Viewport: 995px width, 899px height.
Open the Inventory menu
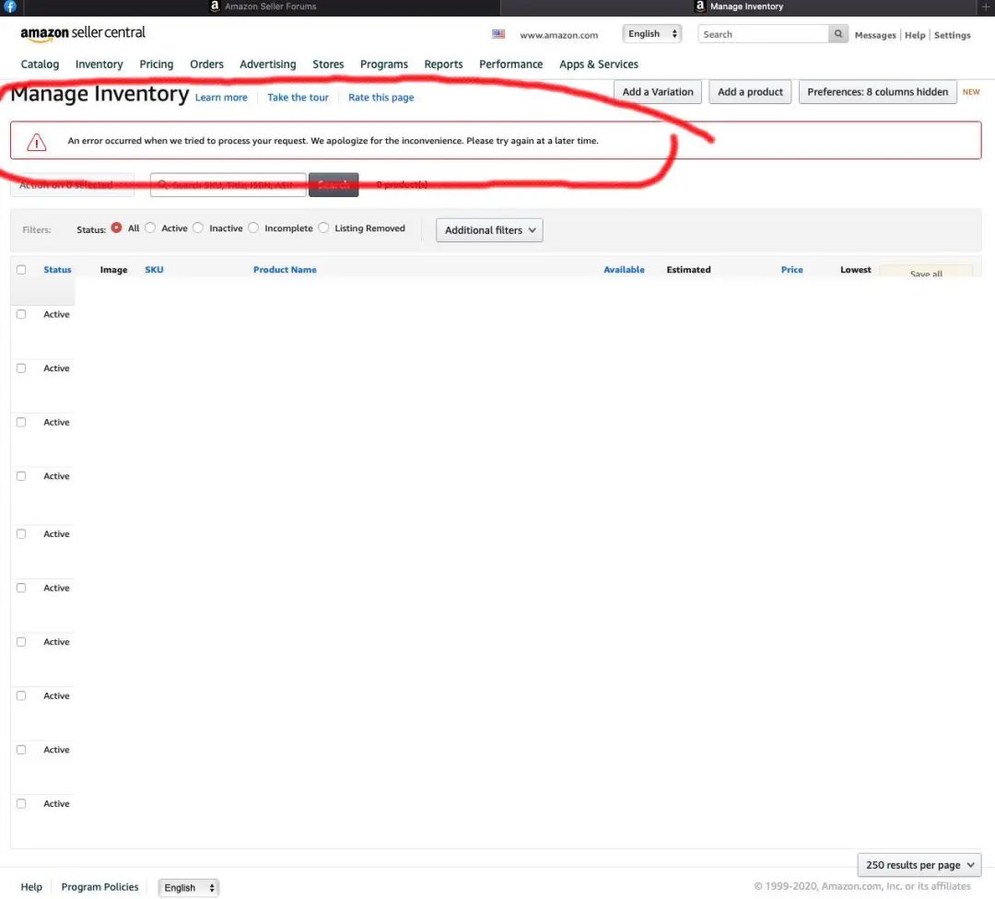tap(99, 64)
